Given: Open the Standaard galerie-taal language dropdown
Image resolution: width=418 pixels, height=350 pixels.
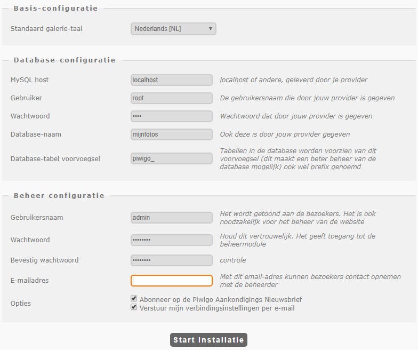Looking at the screenshot, I should point(173,29).
